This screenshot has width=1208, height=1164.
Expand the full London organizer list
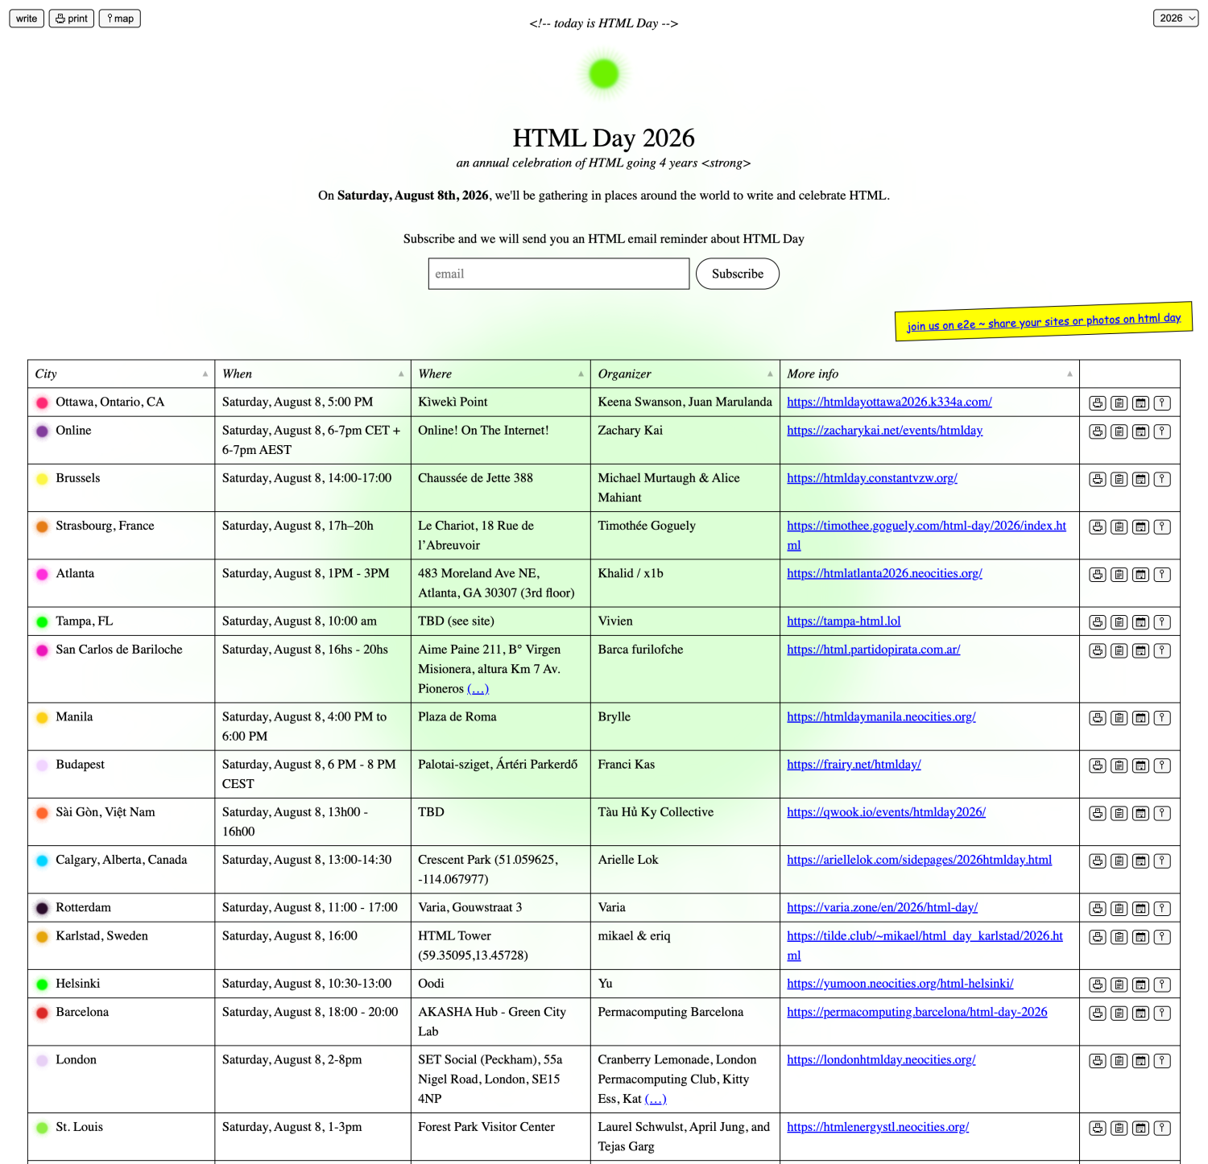click(656, 1099)
